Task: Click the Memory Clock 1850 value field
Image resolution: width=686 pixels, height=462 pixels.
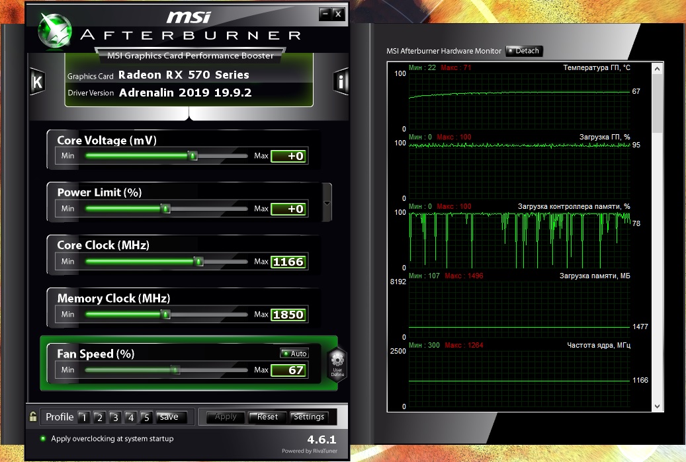Action: [x=289, y=315]
